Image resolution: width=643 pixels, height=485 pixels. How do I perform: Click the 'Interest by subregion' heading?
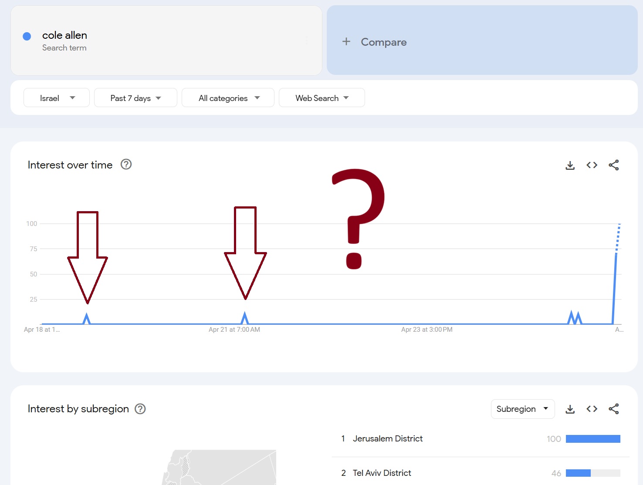click(x=78, y=409)
